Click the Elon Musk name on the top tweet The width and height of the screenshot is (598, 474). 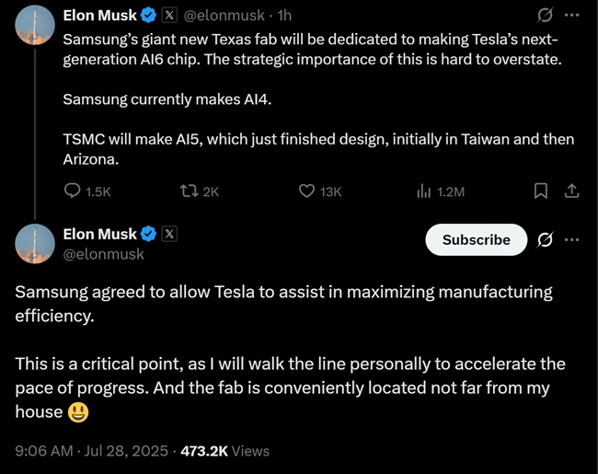pos(99,16)
